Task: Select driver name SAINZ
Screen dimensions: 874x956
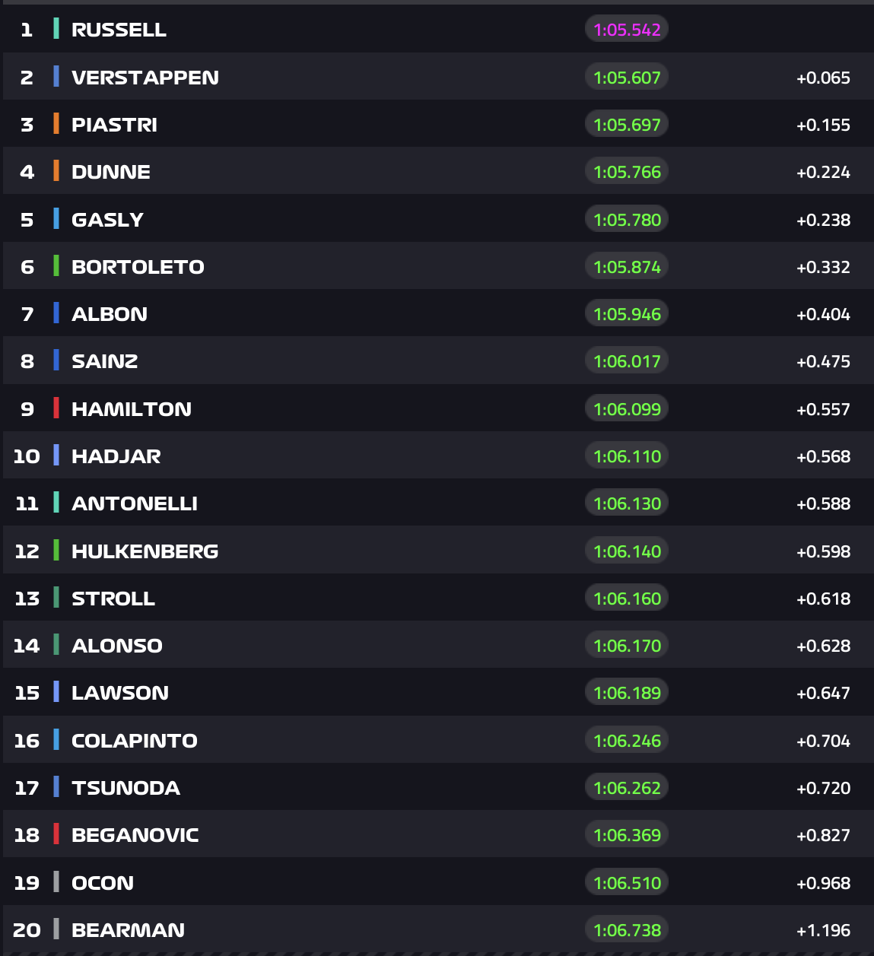Action: tap(104, 361)
